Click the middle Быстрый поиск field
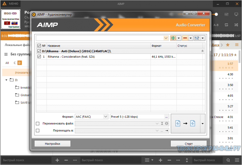Screen dimensions: 242x165 [x=111, y=160]
